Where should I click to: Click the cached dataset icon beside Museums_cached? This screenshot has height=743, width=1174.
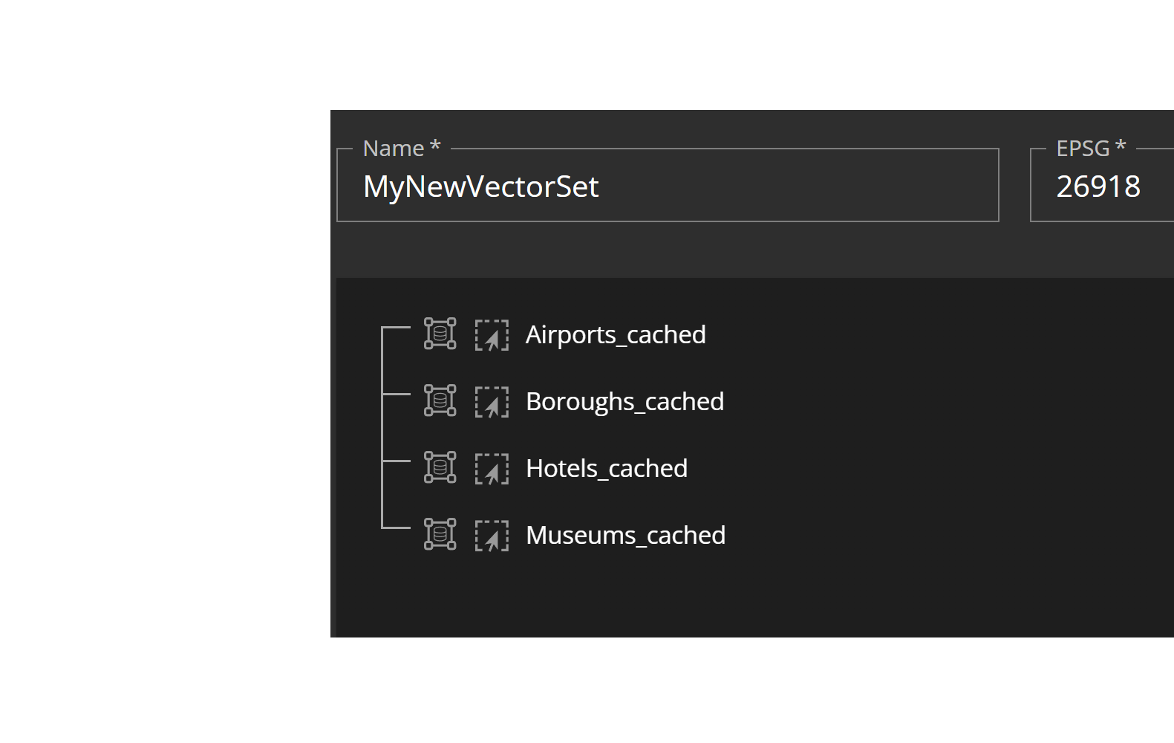(x=440, y=534)
